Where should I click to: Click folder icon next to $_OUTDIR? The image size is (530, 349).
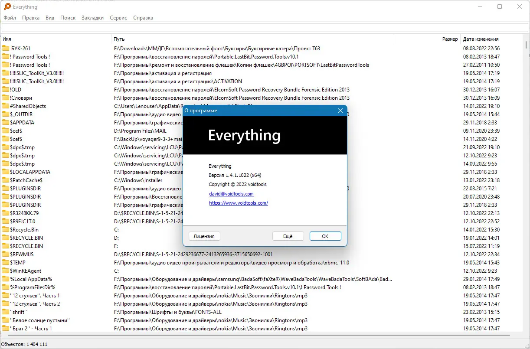click(6, 114)
